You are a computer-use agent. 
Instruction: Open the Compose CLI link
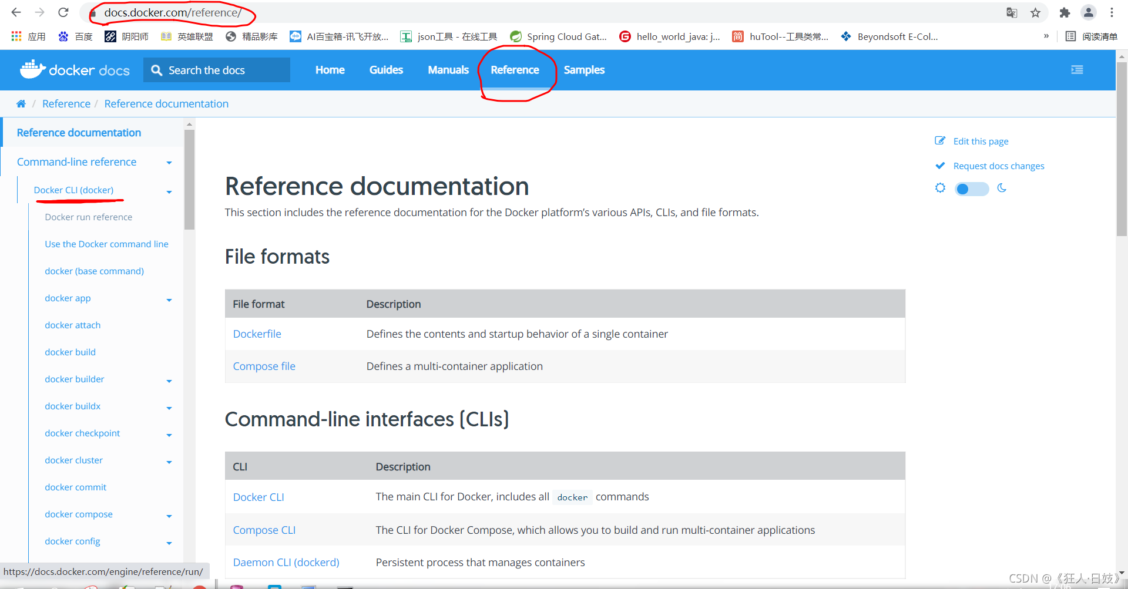pos(264,530)
